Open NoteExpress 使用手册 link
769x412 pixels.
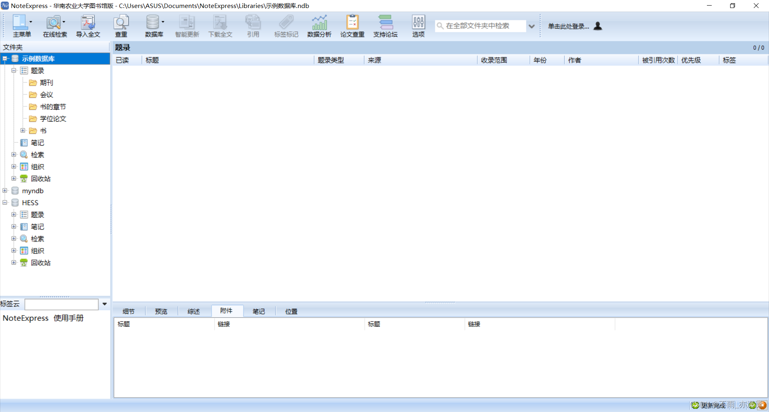43,318
